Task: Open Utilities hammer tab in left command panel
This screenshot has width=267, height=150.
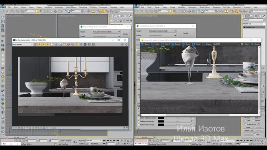Action: [x=130, y=16]
